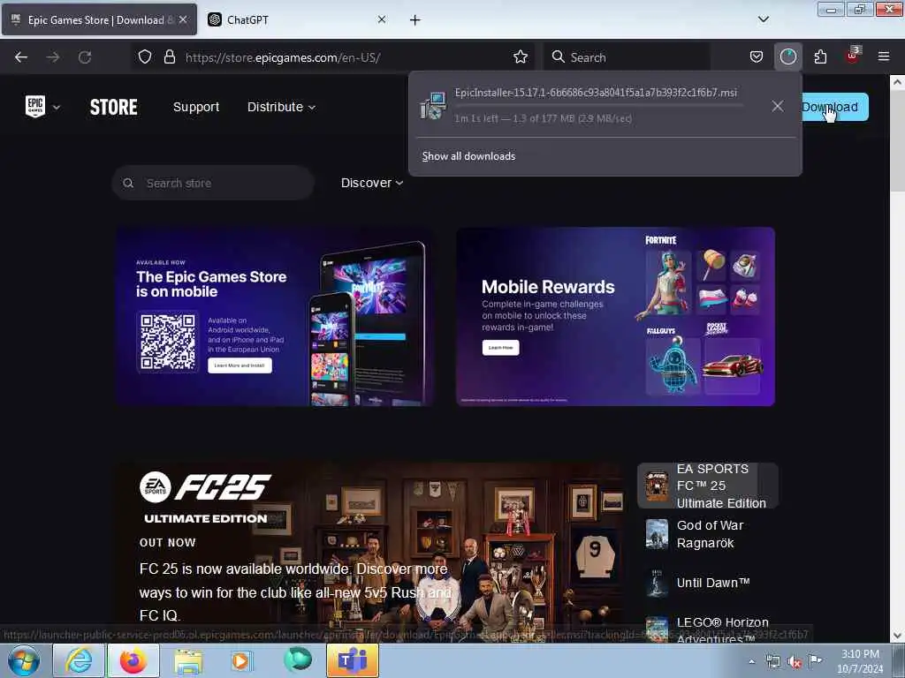The width and height of the screenshot is (905, 678).
Task: Launch Internet Explorer from taskbar
Action: coord(79,660)
